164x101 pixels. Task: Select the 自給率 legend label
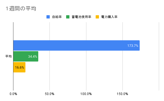[57, 17]
